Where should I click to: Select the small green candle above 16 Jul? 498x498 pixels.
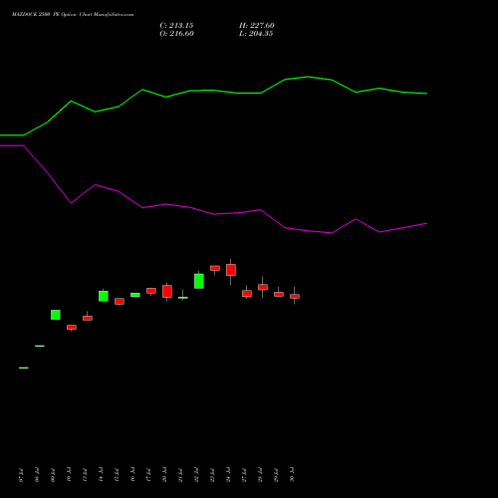click(135, 295)
